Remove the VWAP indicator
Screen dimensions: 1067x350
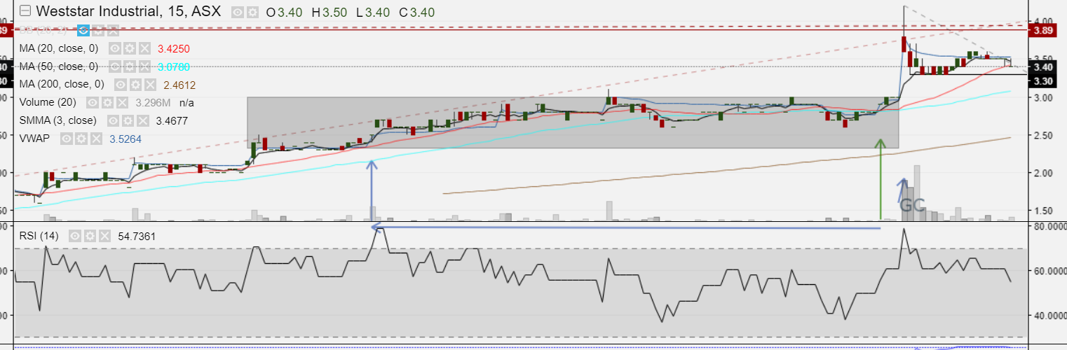[x=97, y=139]
